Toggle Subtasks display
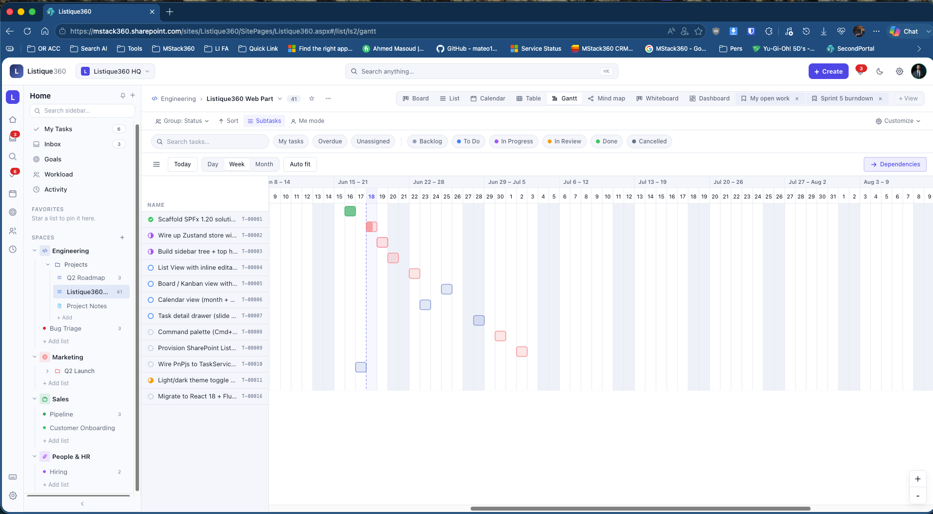 tap(264, 121)
